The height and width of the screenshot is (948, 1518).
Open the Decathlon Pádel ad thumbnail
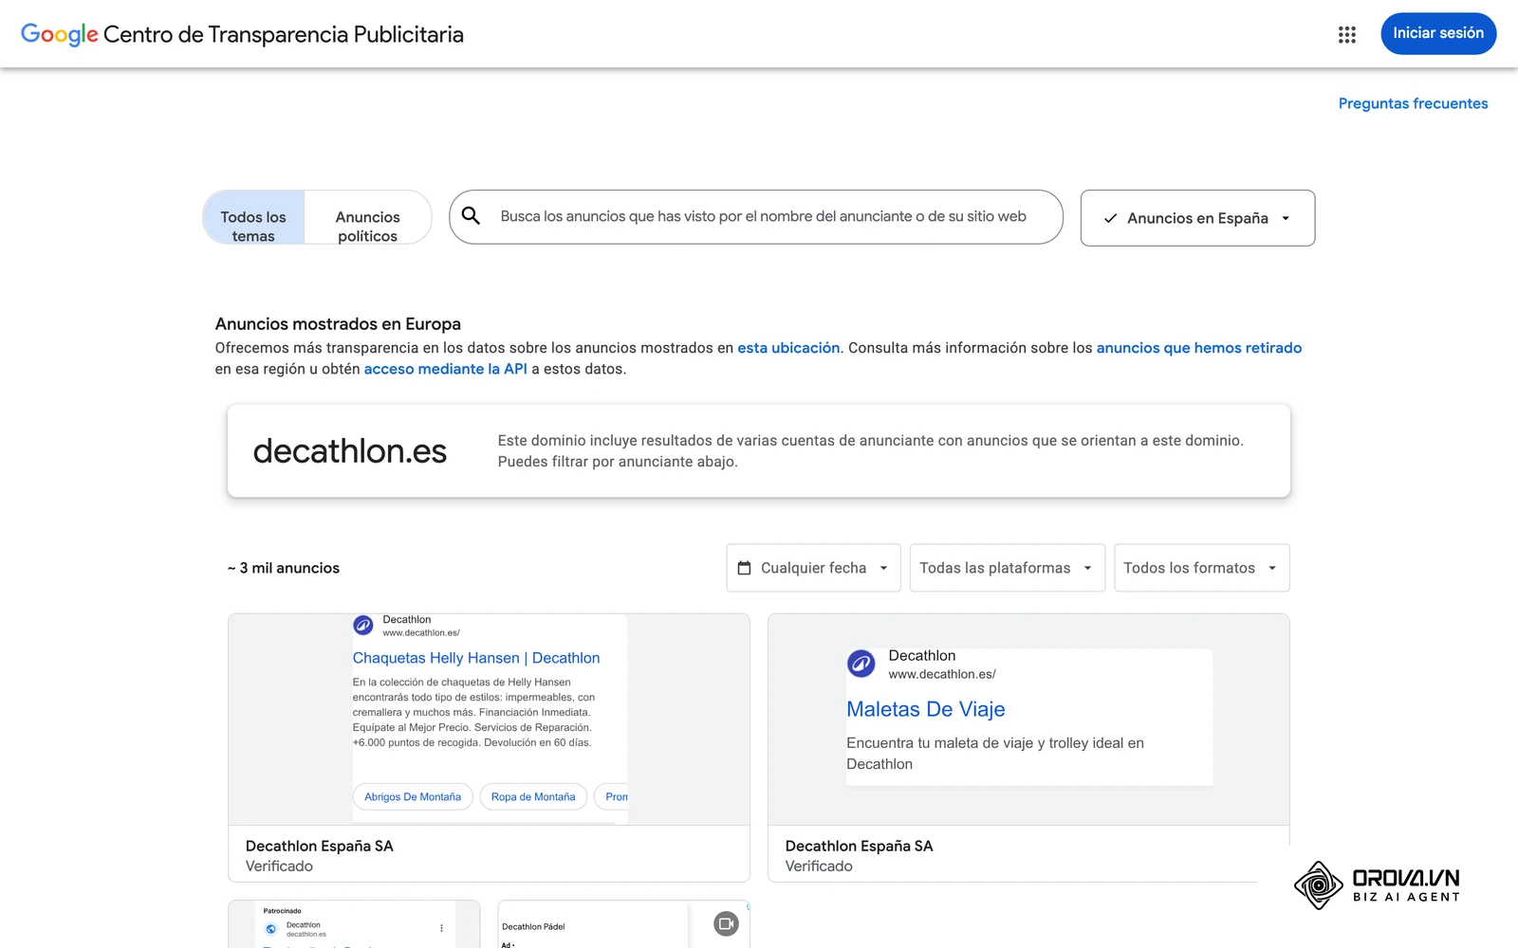(623, 924)
